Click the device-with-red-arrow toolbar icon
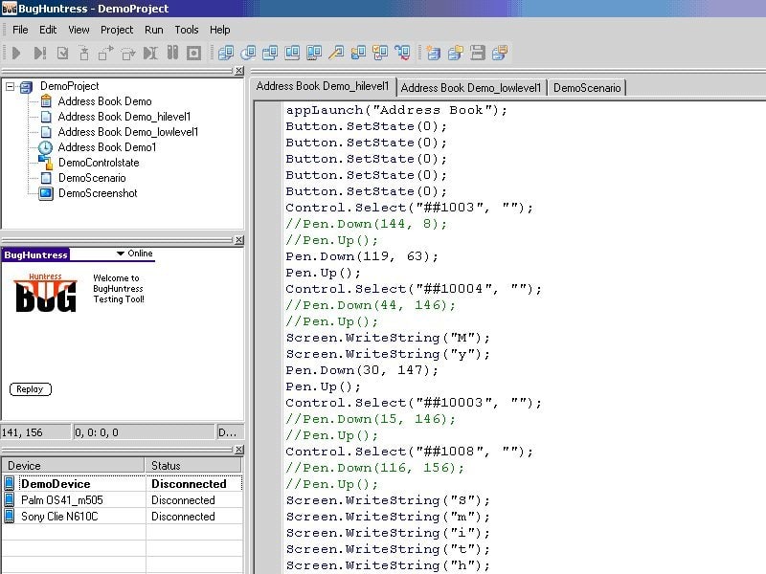This screenshot has height=574, width=766. (402, 53)
